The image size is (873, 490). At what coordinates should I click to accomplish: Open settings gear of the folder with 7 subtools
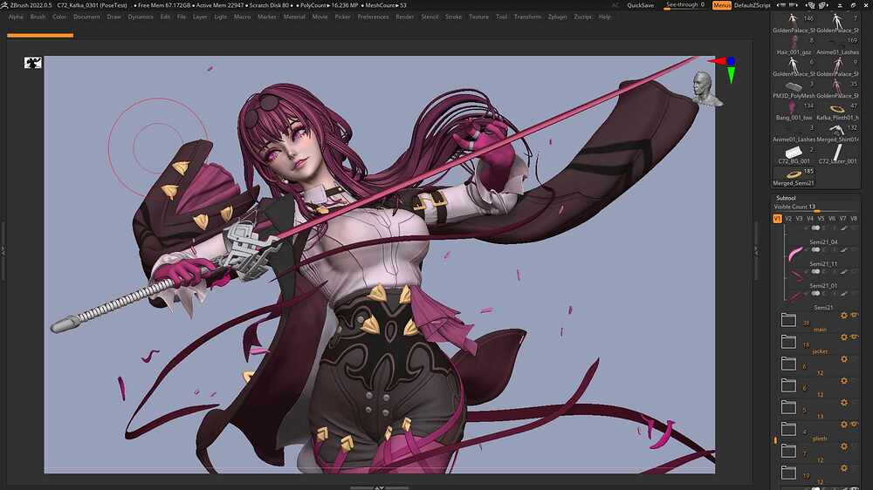[x=844, y=446]
